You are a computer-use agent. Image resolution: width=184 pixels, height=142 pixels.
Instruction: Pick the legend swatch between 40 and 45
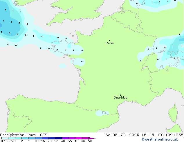tap(79, 138)
